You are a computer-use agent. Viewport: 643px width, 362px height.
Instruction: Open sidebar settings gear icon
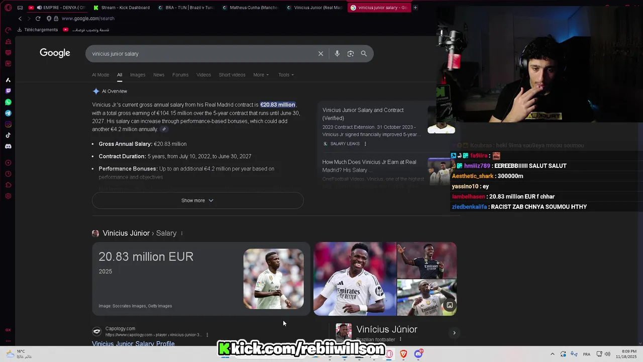pos(8,196)
